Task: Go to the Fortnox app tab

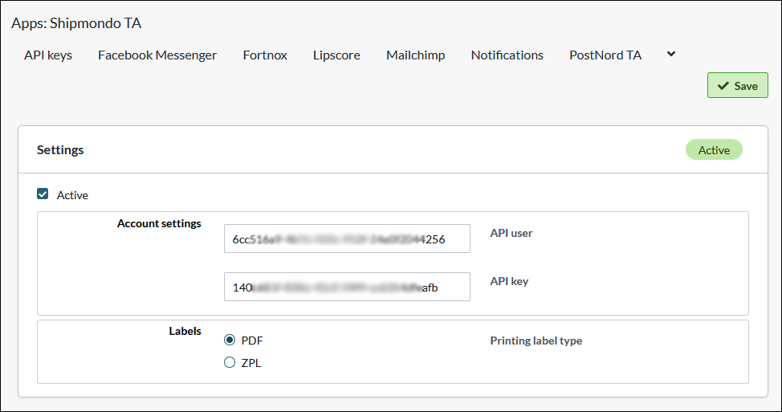Action: pos(265,55)
